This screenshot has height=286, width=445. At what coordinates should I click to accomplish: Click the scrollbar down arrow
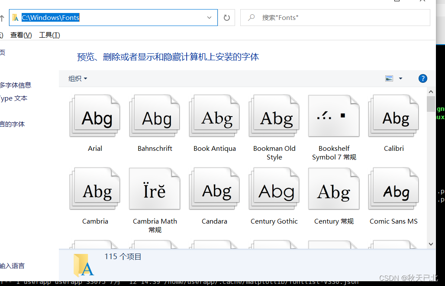tap(431, 244)
